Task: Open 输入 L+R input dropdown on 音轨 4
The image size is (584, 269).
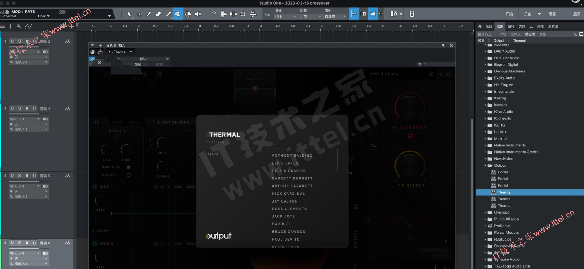Action: pyautogui.click(x=25, y=119)
